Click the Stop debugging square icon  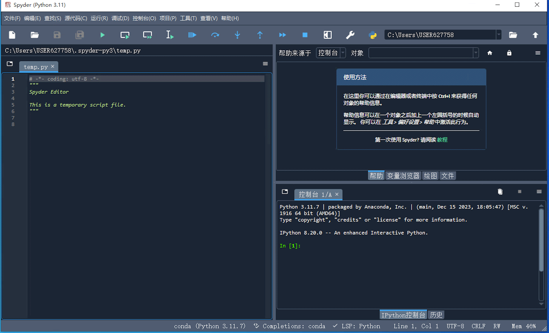305,35
